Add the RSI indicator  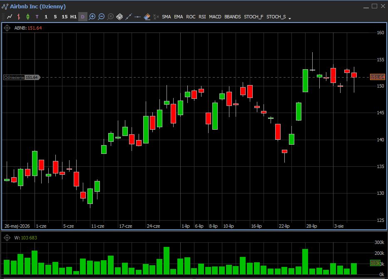[x=202, y=17]
